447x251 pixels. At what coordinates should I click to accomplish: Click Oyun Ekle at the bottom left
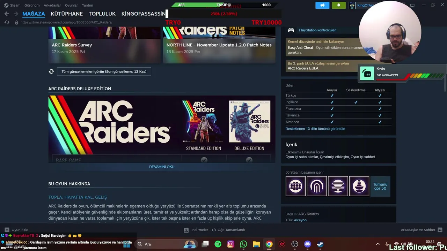pos(20,230)
